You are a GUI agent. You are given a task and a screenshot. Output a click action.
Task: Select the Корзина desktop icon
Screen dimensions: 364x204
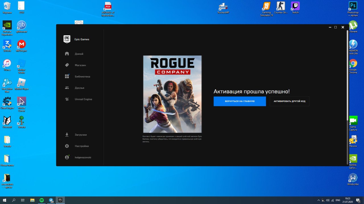pyautogui.click(x=7, y=8)
